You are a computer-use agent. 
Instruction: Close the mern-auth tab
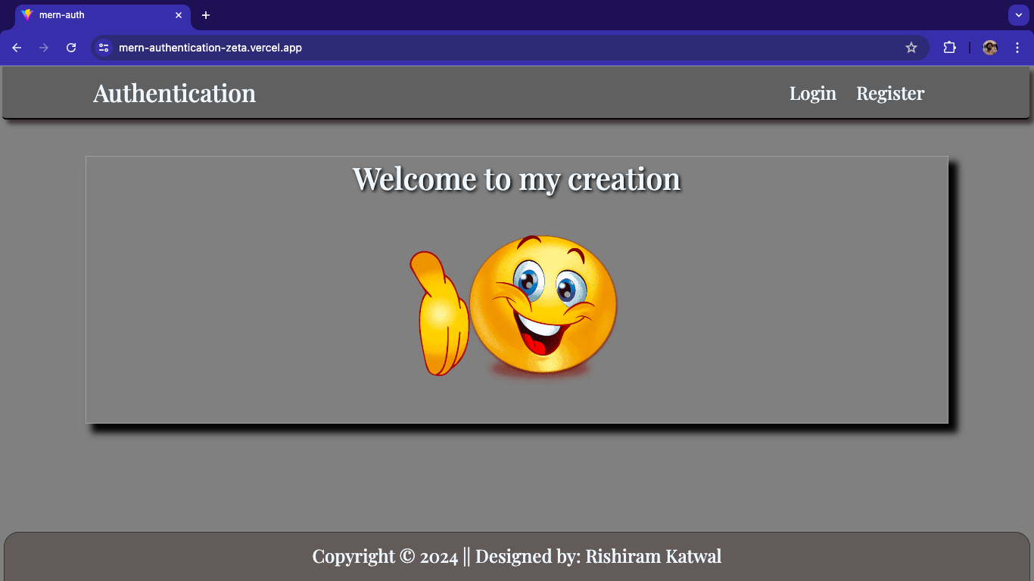coord(179,15)
